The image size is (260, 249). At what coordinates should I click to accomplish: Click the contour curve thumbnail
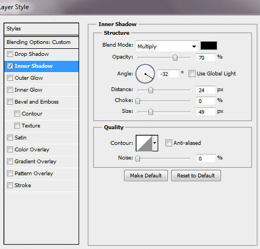(x=144, y=143)
